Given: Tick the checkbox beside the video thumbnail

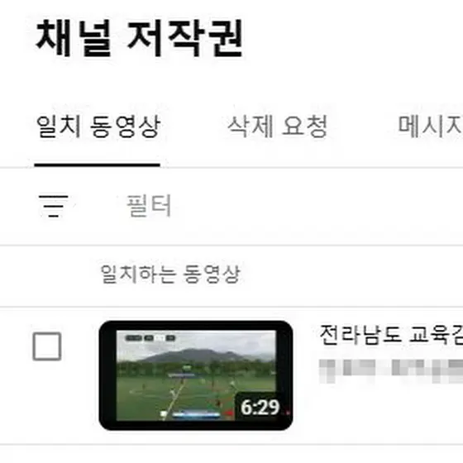Looking at the screenshot, I should pos(47,346).
